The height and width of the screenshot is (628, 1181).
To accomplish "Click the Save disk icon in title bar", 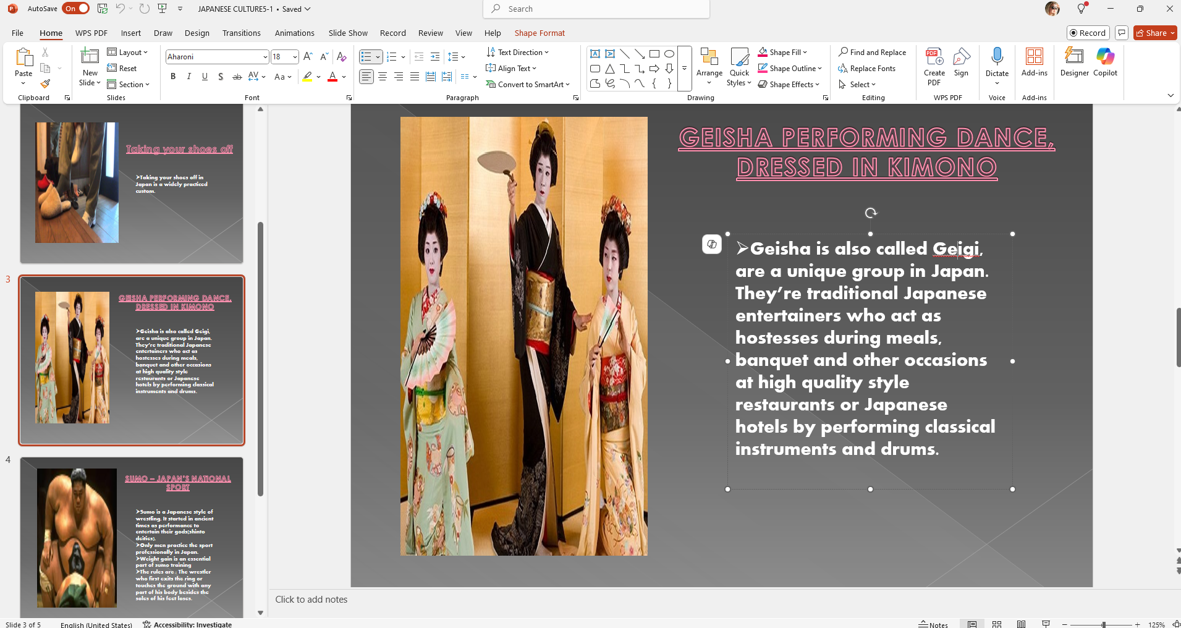I will tap(103, 9).
